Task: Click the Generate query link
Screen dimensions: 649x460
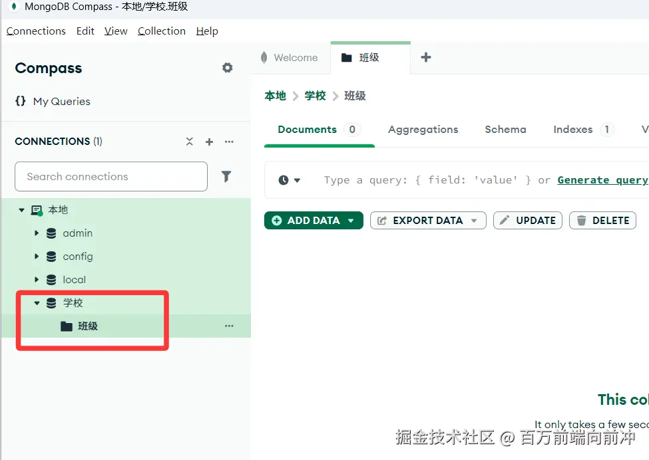Action: tap(602, 179)
